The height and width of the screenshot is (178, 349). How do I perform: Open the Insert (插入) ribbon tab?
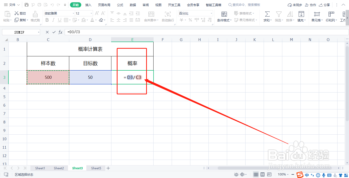88,5
